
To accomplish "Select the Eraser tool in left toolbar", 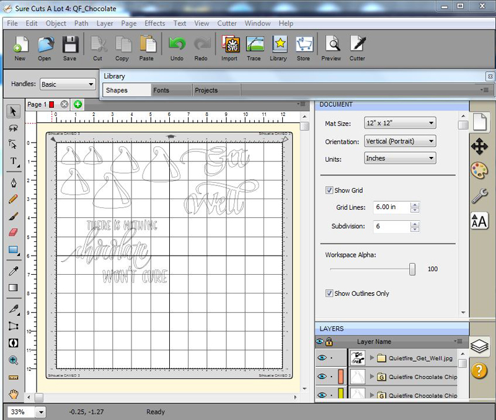I will pos(13,233).
